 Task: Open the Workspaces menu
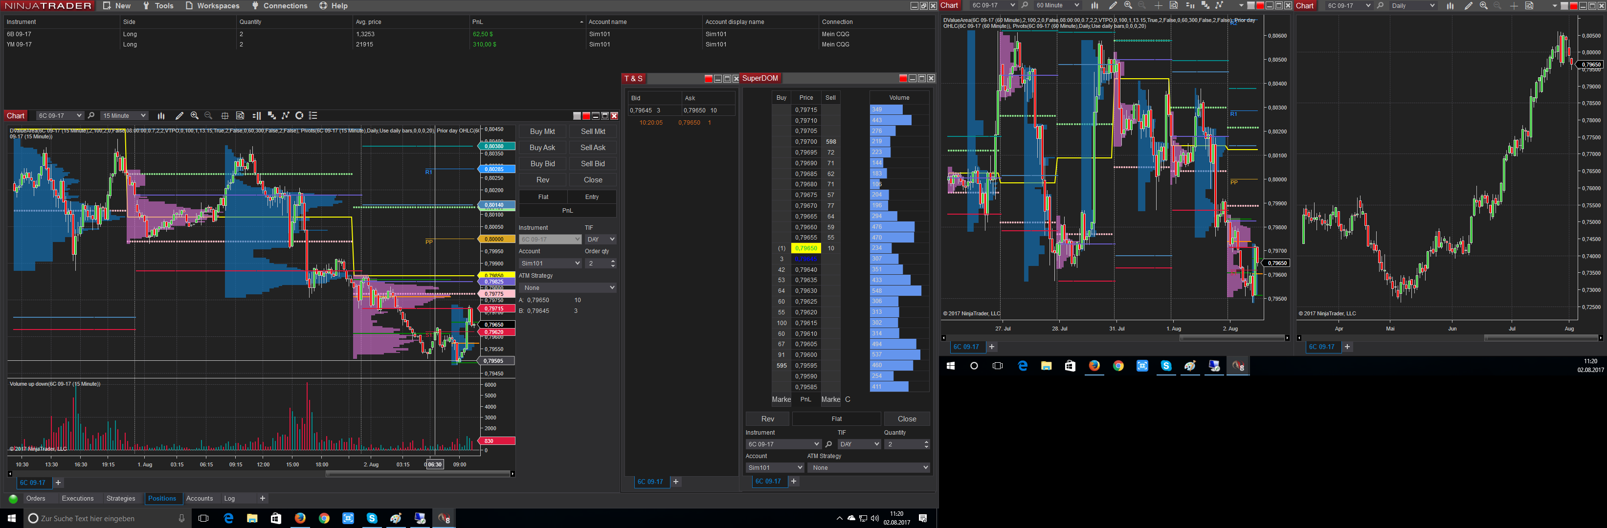coord(212,5)
